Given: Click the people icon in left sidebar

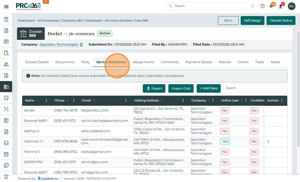Looking at the screenshot, I should point(6,64).
